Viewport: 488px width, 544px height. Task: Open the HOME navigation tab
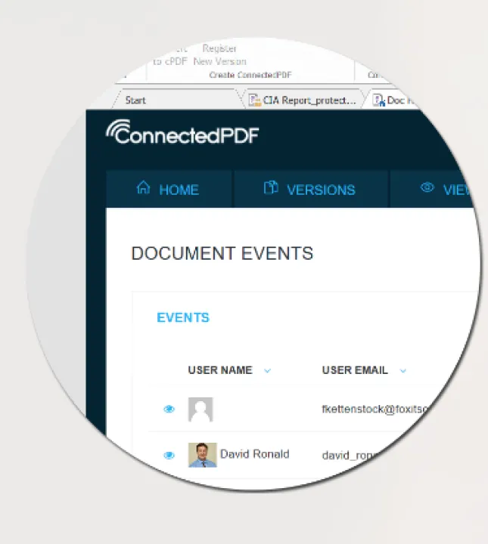point(169,189)
